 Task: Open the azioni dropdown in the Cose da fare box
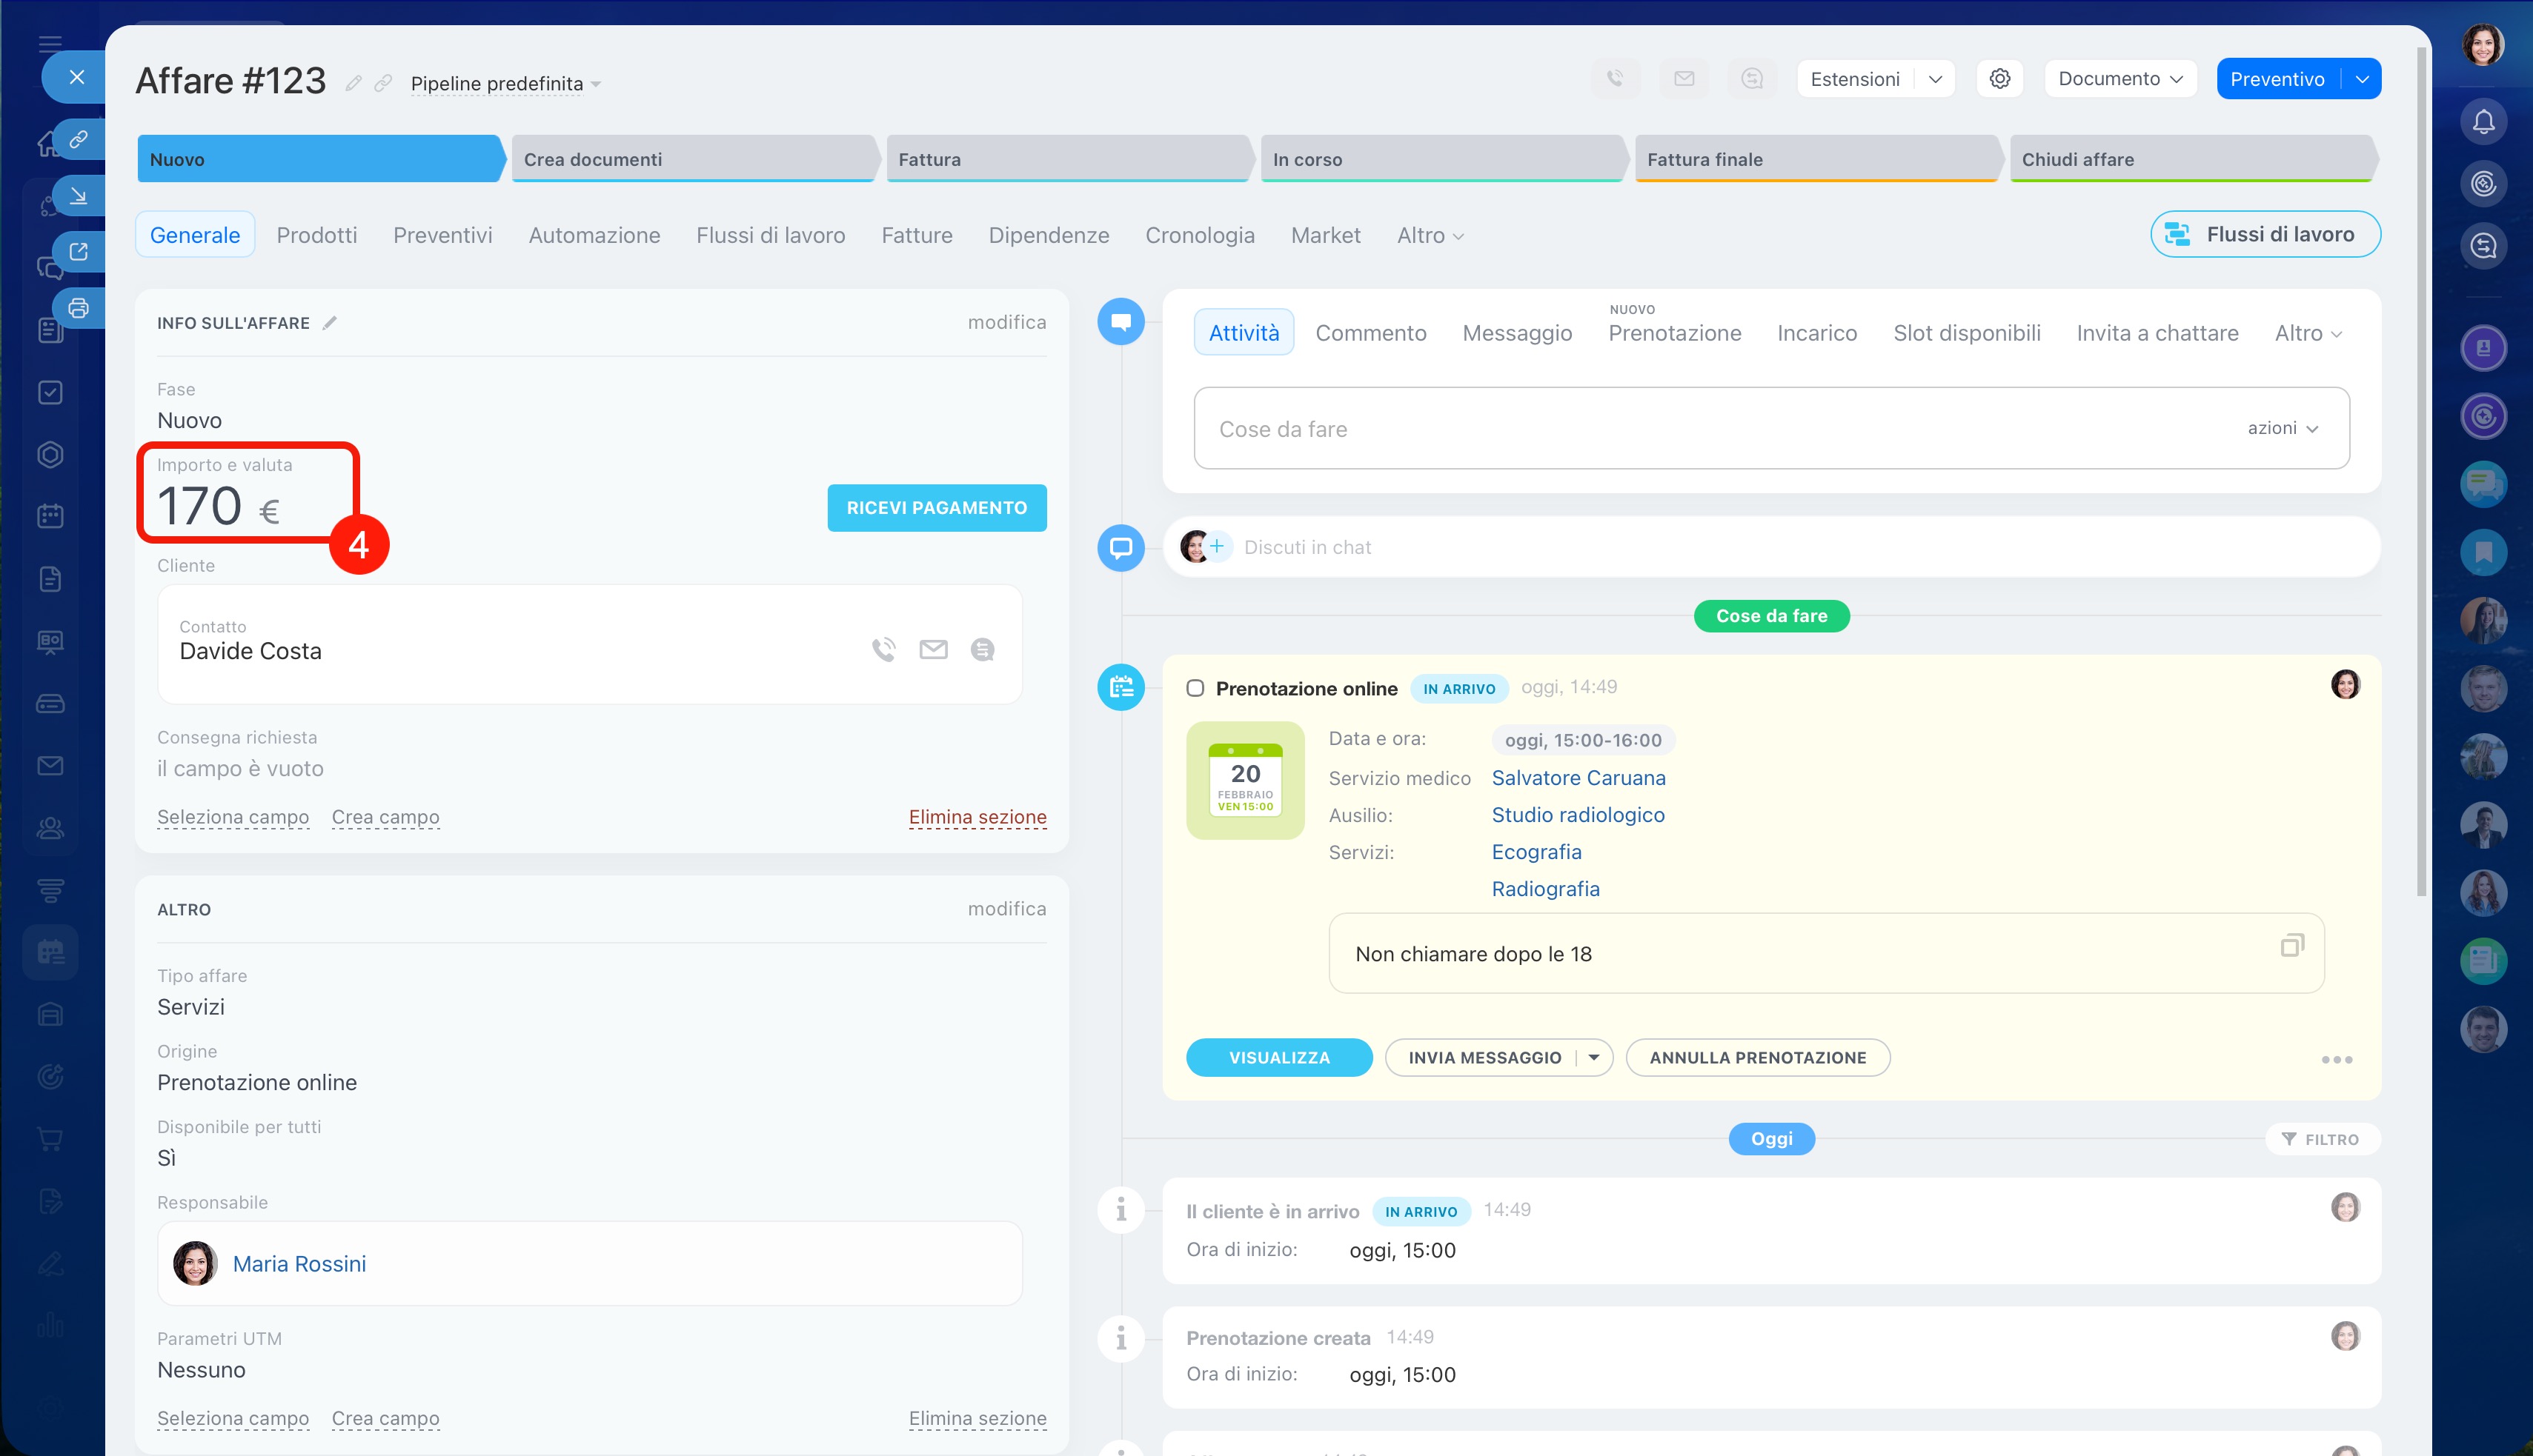(x=2282, y=428)
